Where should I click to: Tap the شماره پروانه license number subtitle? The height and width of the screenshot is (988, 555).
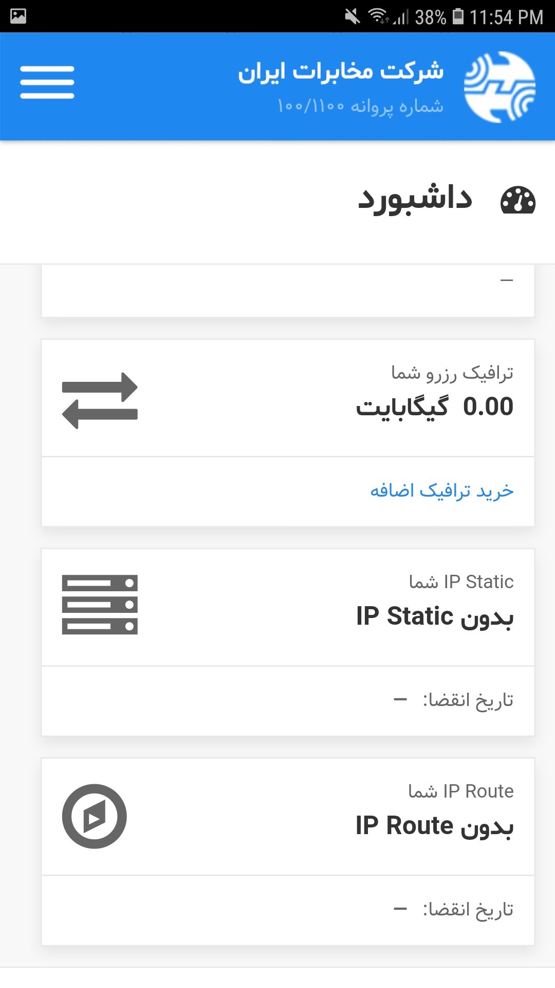(360, 107)
